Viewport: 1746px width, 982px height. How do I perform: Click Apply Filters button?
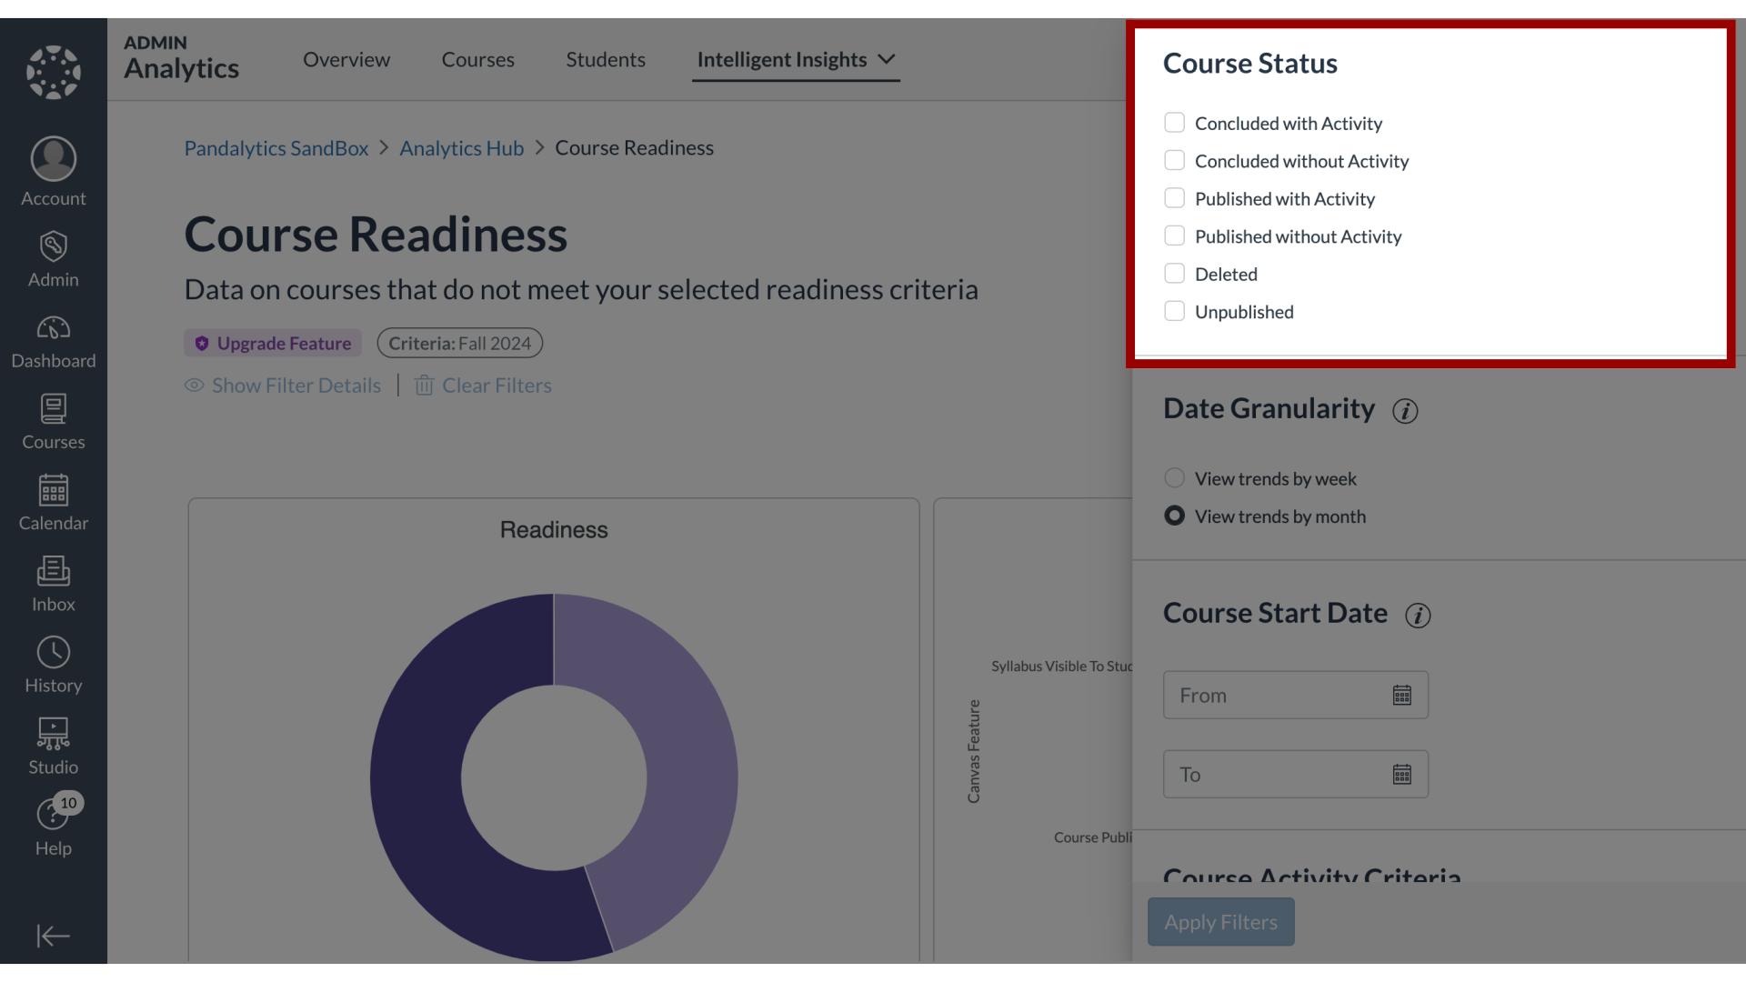(1220, 921)
